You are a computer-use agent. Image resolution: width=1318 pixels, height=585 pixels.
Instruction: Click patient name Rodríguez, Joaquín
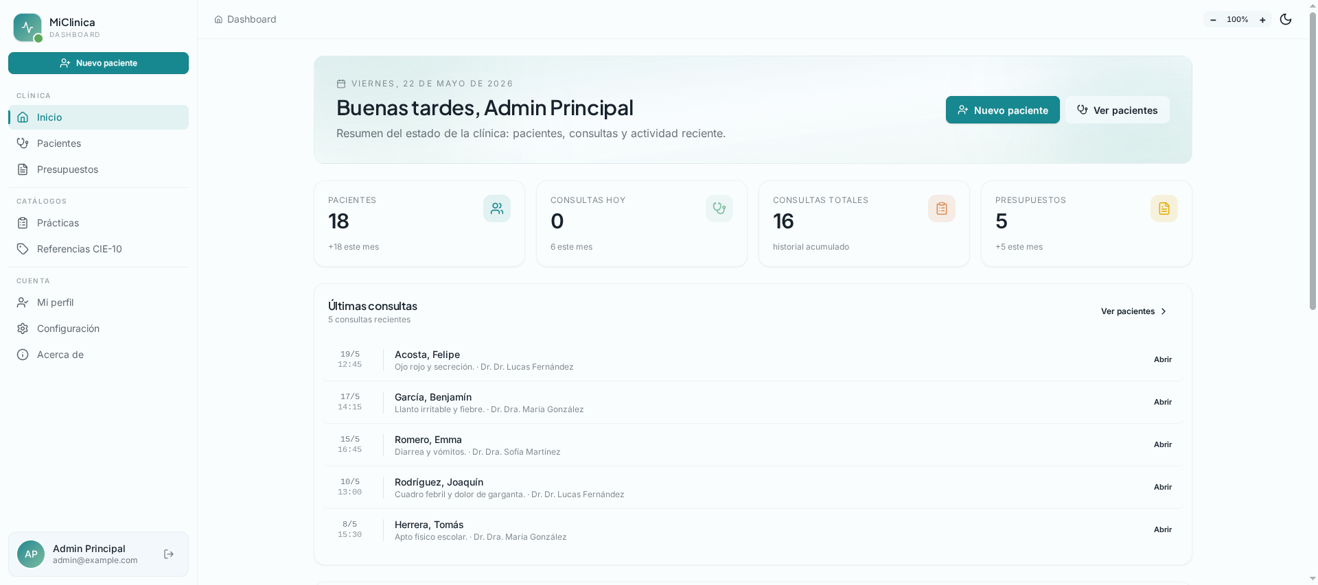tap(439, 482)
